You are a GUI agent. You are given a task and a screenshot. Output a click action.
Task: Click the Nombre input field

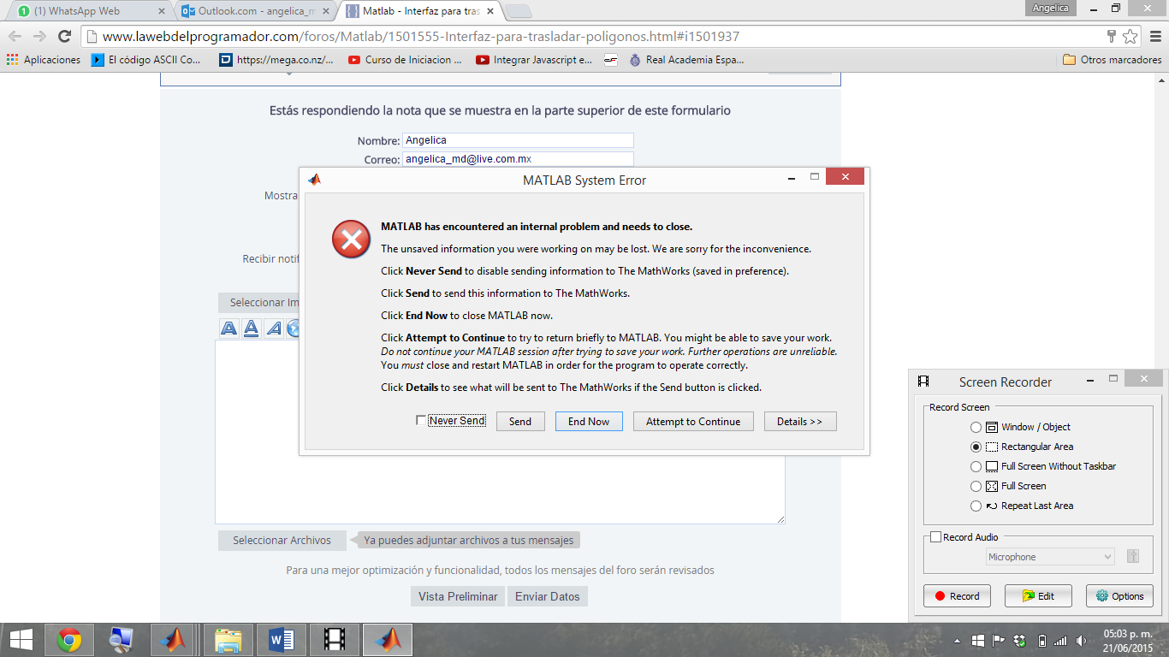click(x=518, y=140)
